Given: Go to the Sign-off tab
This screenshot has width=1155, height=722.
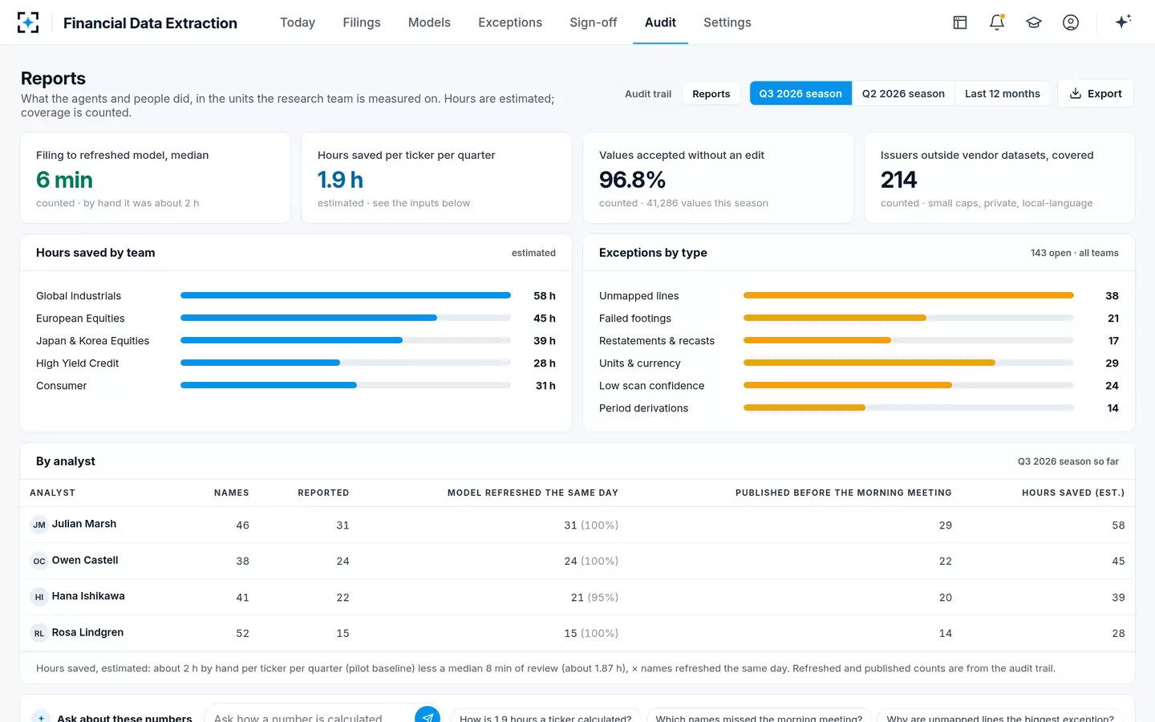Looking at the screenshot, I should (x=594, y=22).
